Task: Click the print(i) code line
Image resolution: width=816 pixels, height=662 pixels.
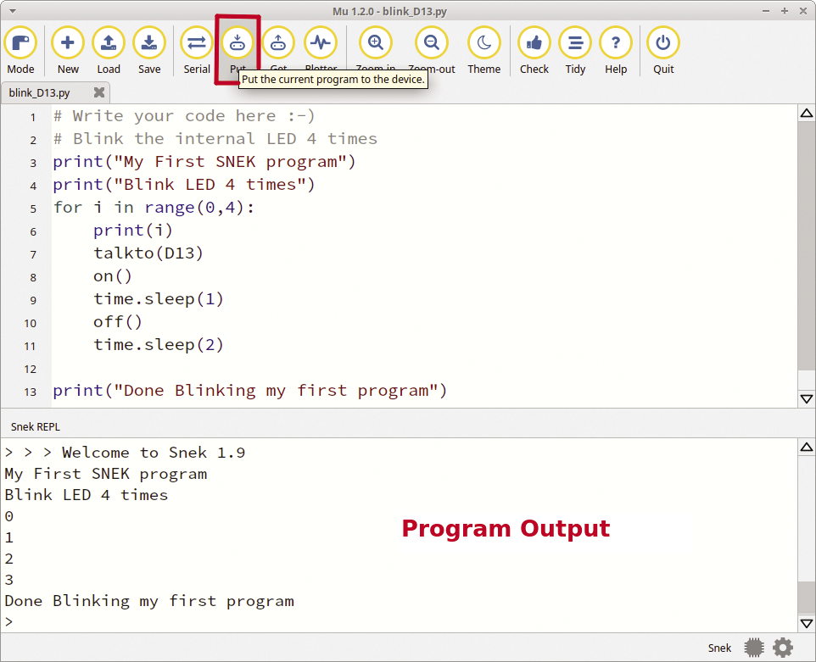Action: [132, 231]
